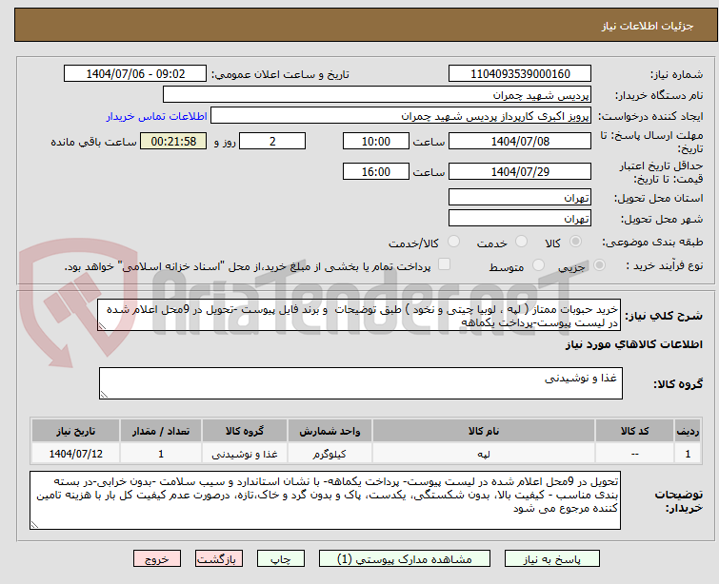
Task: Click the جزئیات اطلاعات نیاز page title
Action: pyautogui.click(x=648, y=26)
